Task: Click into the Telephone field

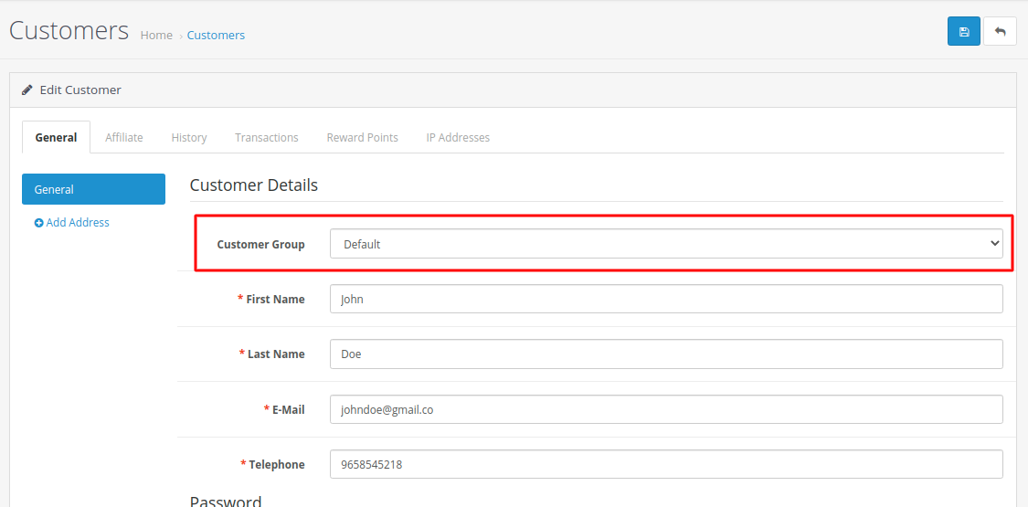Action: pyautogui.click(x=666, y=464)
